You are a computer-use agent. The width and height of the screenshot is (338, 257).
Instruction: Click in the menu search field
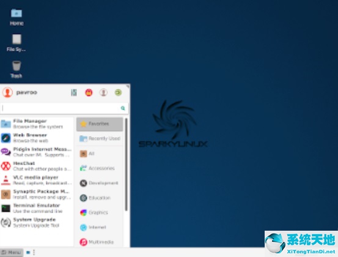[64, 108]
